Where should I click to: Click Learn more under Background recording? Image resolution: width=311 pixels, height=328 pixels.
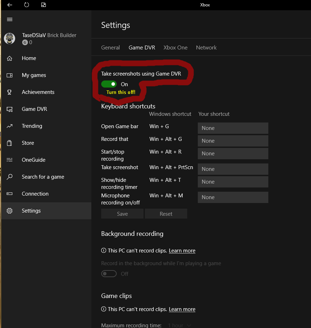coord(182,251)
